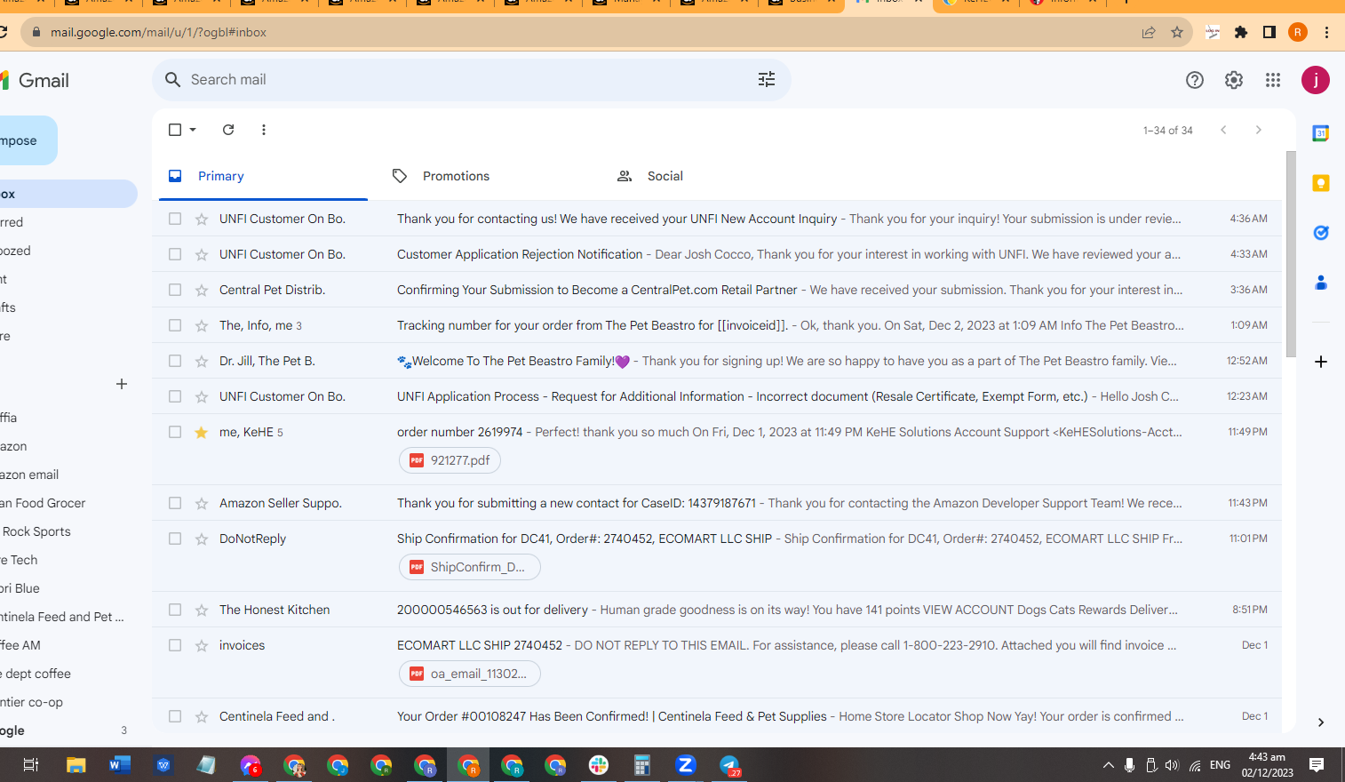1345x782 pixels.
Task: Click the inbox vertical scrollbar
Action: 1291,253
